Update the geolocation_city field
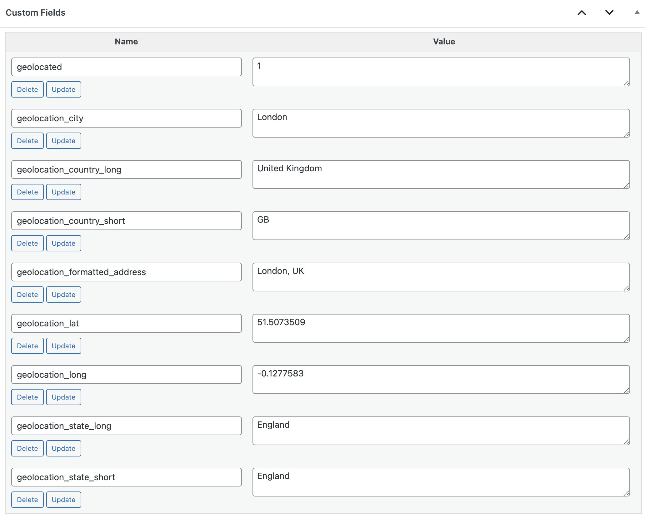Image resolution: width=645 pixels, height=519 pixels. click(63, 141)
